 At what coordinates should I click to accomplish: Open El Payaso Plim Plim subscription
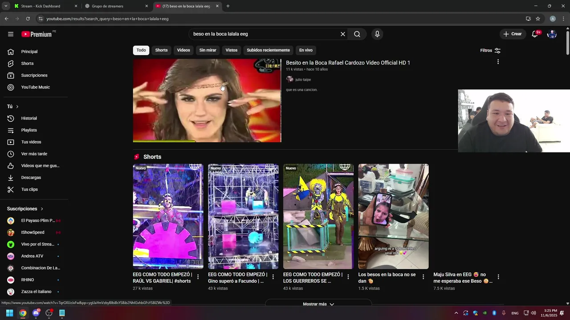pyautogui.click(x=34, y=220)
